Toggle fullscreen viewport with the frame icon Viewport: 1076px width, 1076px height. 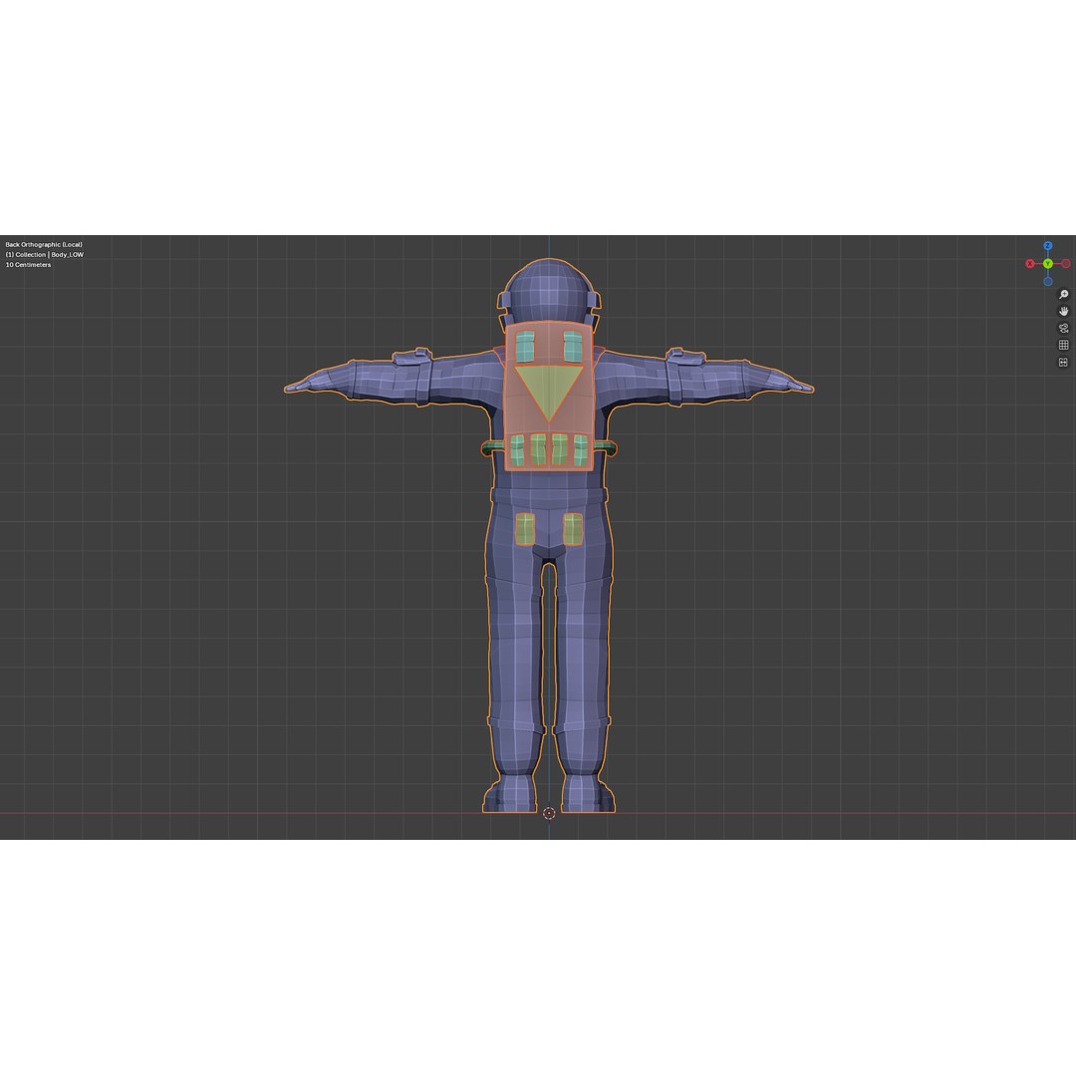pyautogui.click(x=1063, y=361)
